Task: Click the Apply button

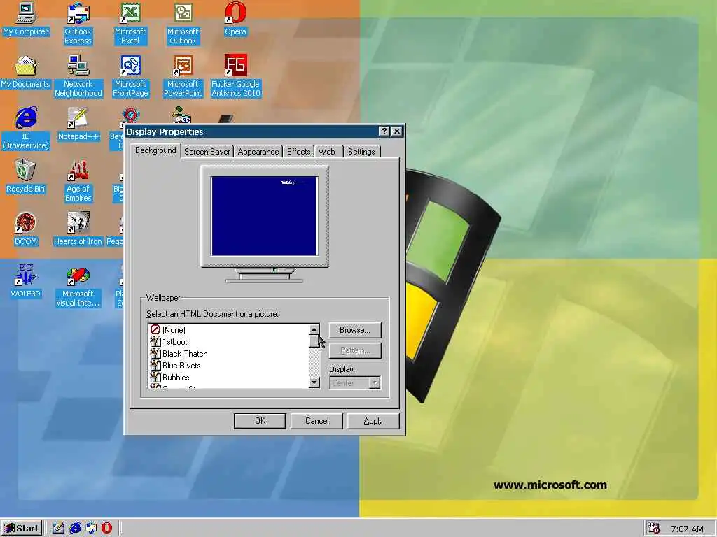Action: point(373,421)
